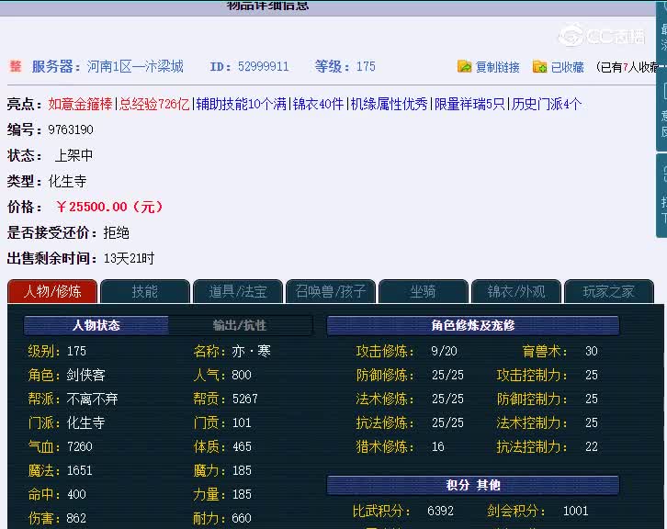667x529 pixels.
Task: Click the ID value 52999911
Action: (x=264, y=66)
